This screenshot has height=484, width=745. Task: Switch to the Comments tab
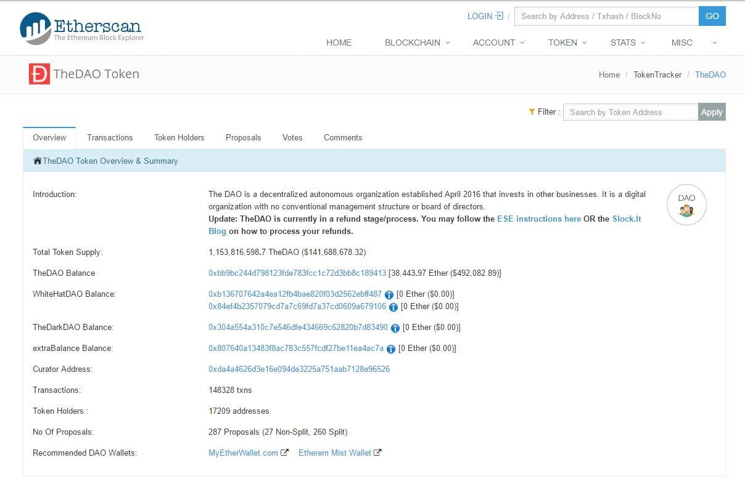(x=343, y=137)
